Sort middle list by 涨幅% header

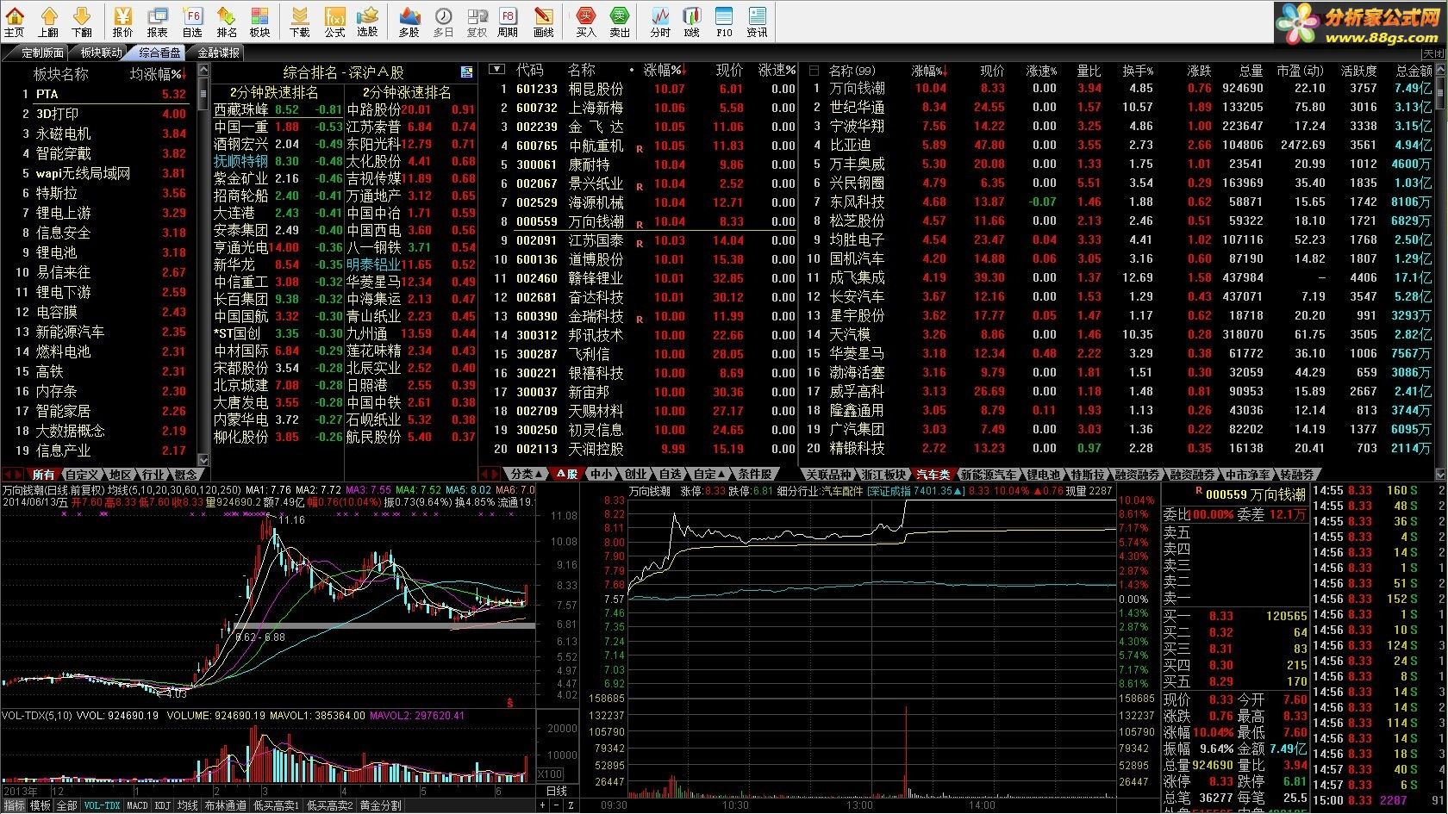663,71
